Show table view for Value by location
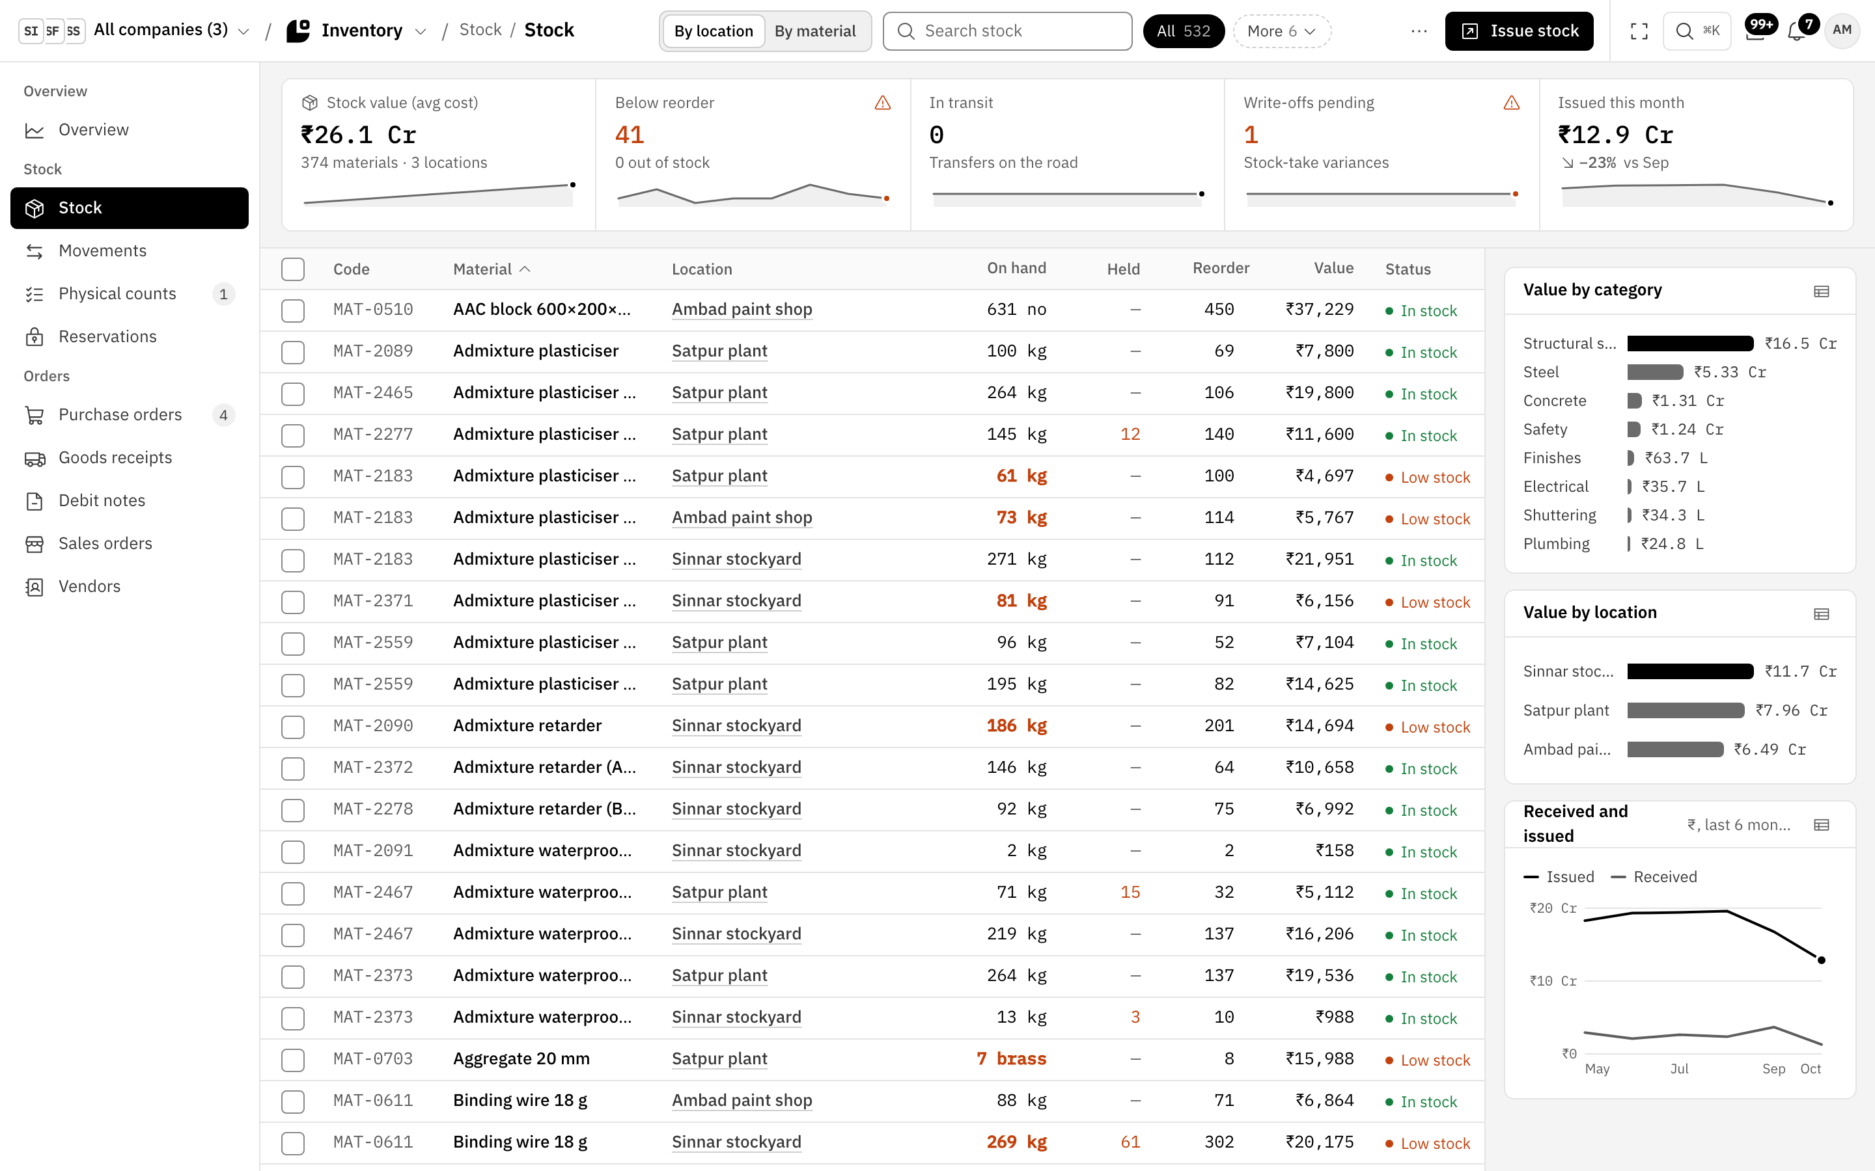 [x=1822, y=614]
